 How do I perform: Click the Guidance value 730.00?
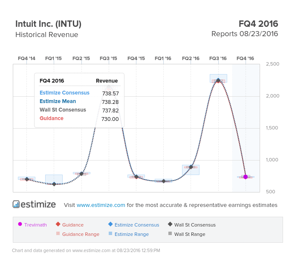pos(110,119)
